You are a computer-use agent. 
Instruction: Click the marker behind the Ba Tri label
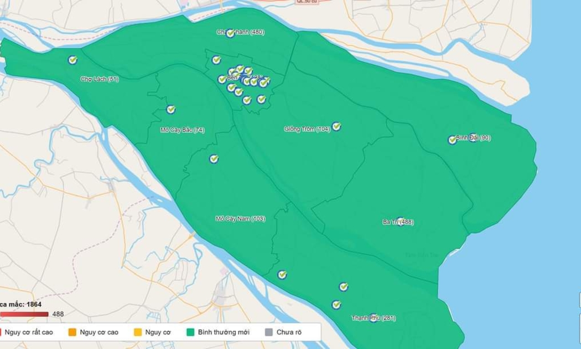click(x=400, y=222)
